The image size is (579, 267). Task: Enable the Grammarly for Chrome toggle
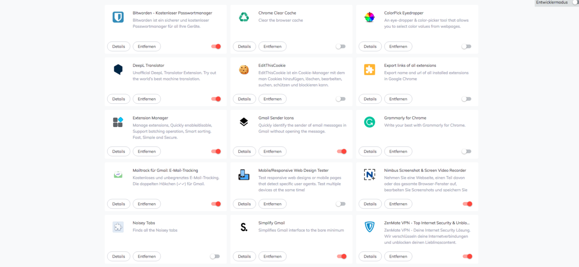(466, 151)
